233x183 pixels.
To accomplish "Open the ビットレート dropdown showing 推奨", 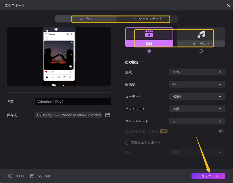I will (197, 109).
